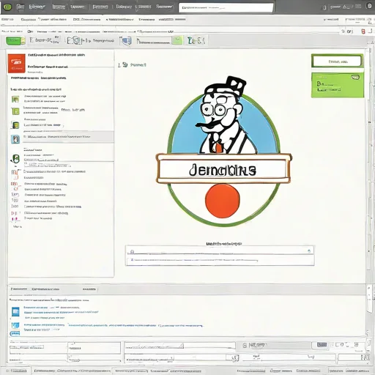Click the orange circle below the Jenkins banner
The height and width of the screenshot is (375, 375).
pyautogui.click(x=223, y=201)
